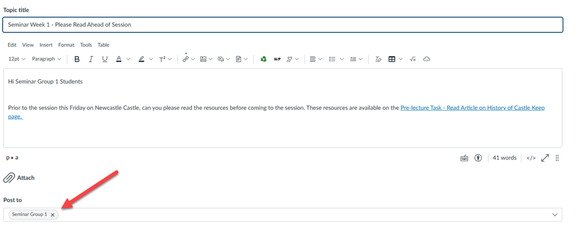Click the 41 words count
Viewport: 578px width, 233px height.
(504, 158)
